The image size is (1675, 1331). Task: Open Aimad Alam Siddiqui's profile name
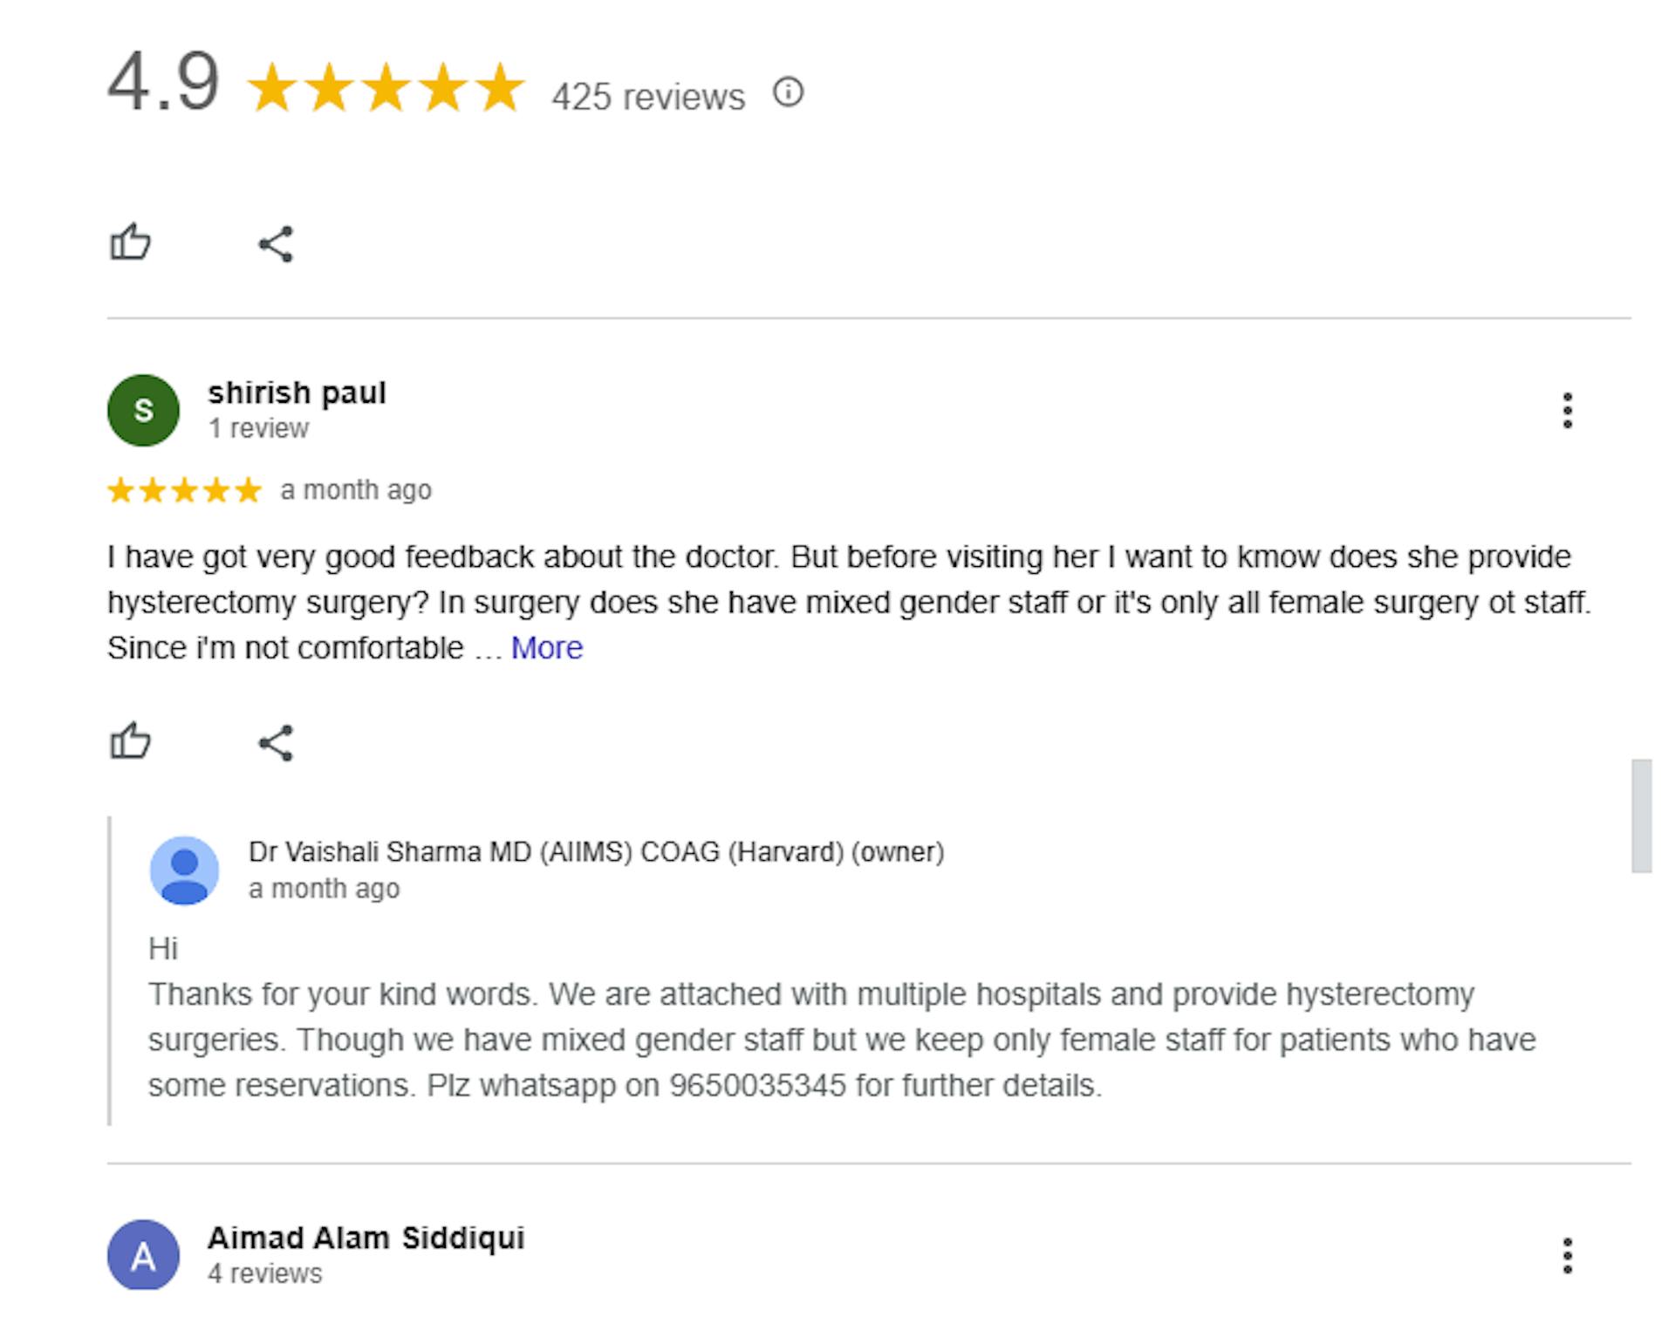click(366, 1238)
